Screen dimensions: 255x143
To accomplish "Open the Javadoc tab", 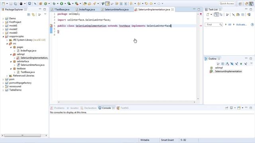I will (73, 108).
